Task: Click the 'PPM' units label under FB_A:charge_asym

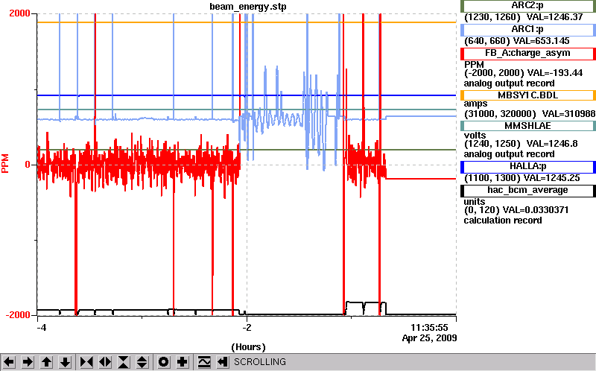Action: (474, 65)
